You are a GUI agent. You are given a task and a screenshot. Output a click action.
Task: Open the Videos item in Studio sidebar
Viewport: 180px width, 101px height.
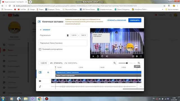coord(10,50)
